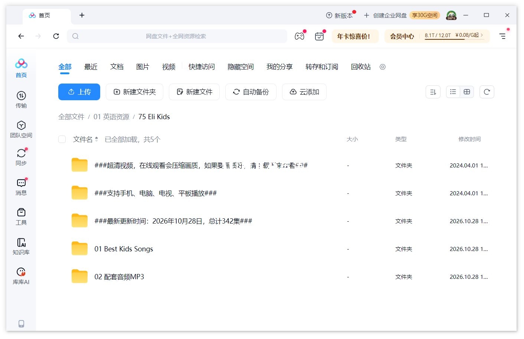Image resolution: width=524 pixels, height=339 pixels.
Task: Click the search magnifier icon
Action: pos(75,36)
